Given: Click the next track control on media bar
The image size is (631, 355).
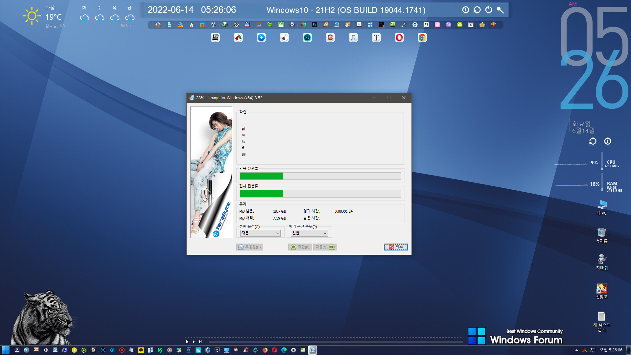Looking at the screenshot, I should pos(200,342).
